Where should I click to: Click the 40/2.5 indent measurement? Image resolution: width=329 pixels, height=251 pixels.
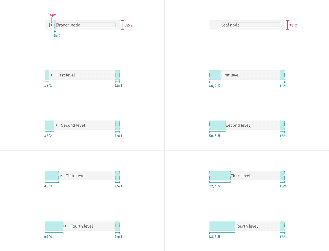pos(214,86)
